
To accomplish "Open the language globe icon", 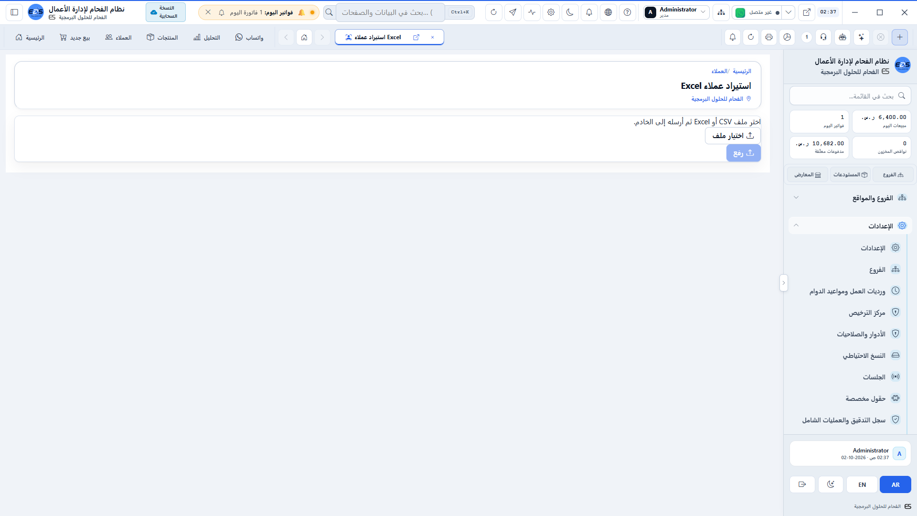I will [x=608, y=12].
